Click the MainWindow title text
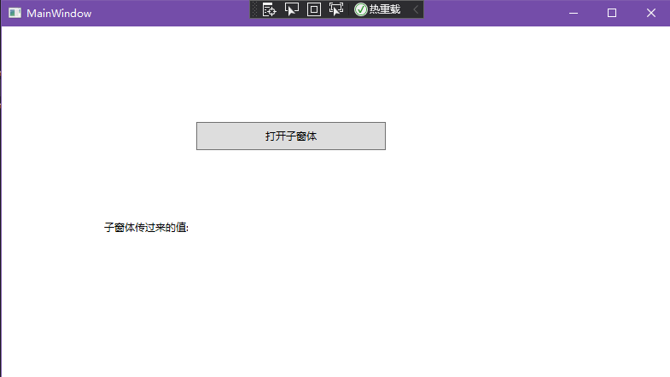The image size is (670, 377). (59, 14)
